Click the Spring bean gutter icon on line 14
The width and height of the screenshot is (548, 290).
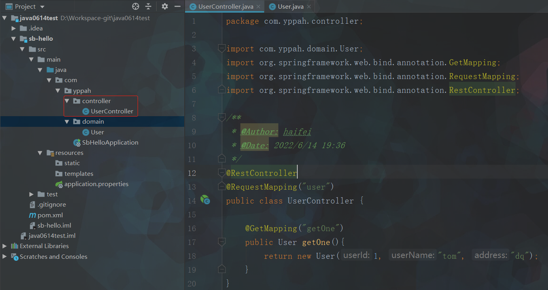click(205, 200)
